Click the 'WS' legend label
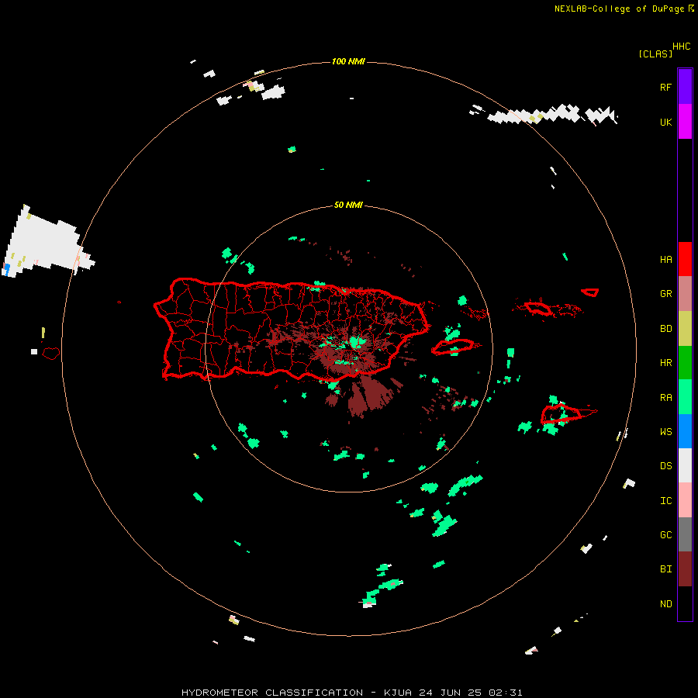 (665, 431)
